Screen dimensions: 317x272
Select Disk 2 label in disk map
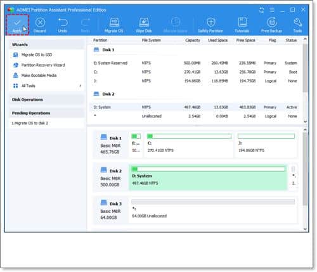point(110,178)
